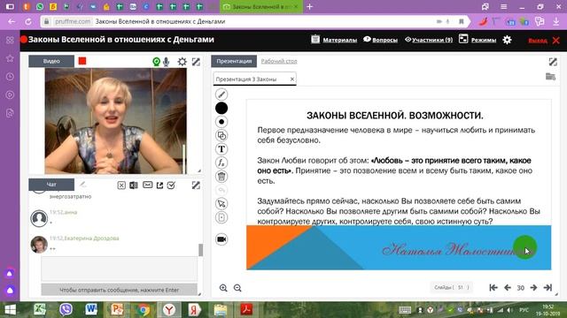The image size is (567, 318).
Task: Expand the presentation panel to fullscreen
Action: point(553,62)
